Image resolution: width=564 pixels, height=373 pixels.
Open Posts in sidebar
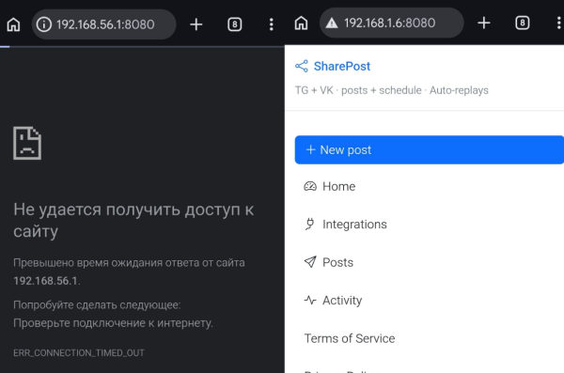click(x=329, y=262)
